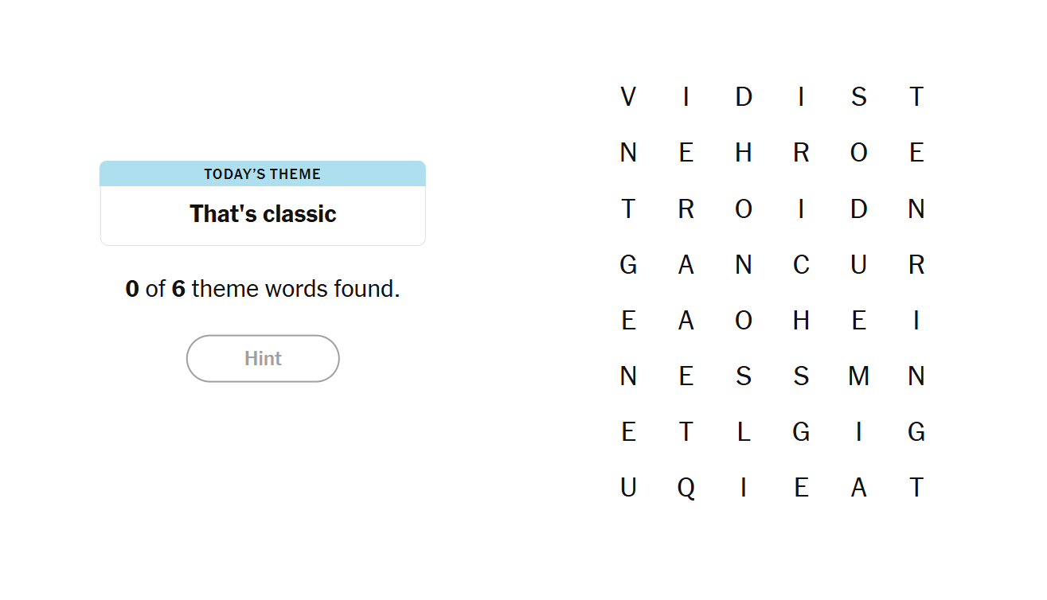The height and width of the screenshot is (600, 1047).
Task: Select the letter L in the grid
Action: (x=744, y=431)
